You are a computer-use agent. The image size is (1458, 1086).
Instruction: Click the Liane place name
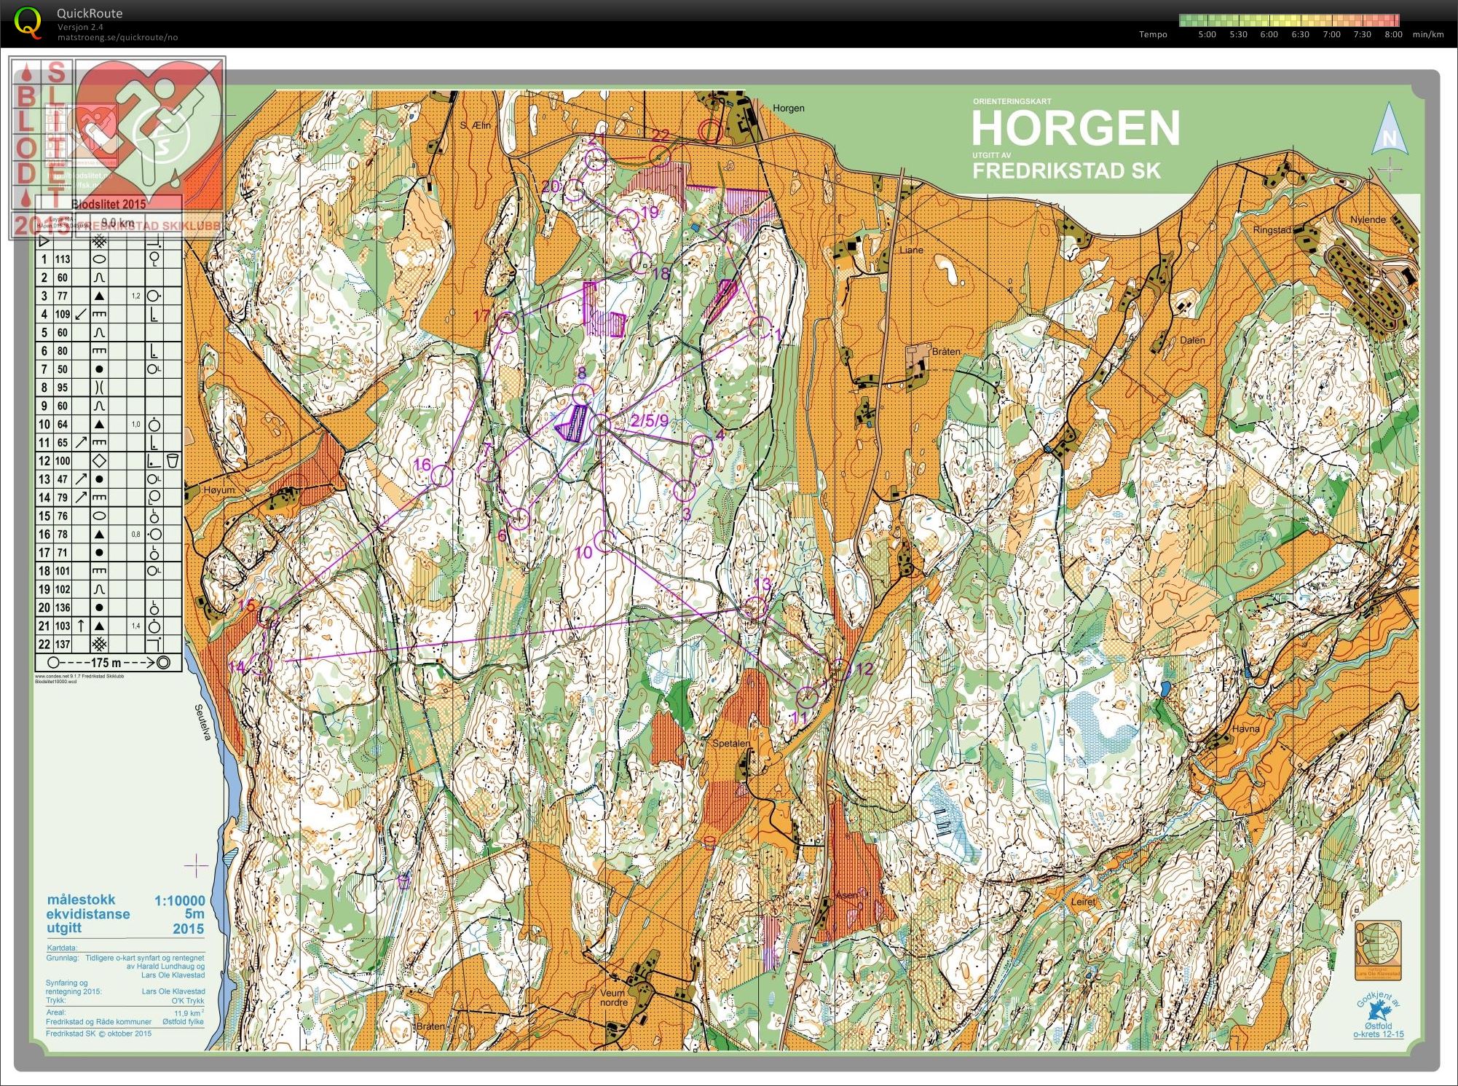(x=911, y=250)
